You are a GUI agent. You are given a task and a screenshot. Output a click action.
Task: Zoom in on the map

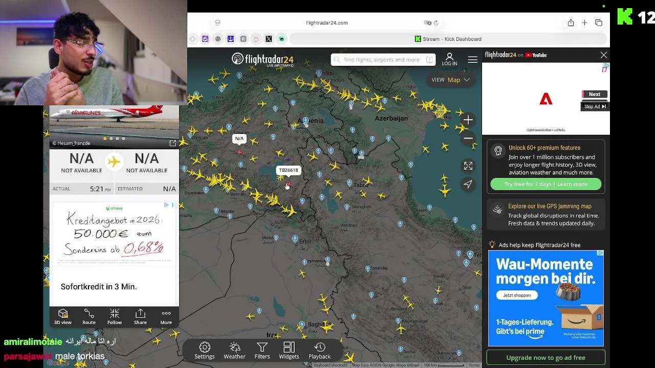(x=468, y=120)
